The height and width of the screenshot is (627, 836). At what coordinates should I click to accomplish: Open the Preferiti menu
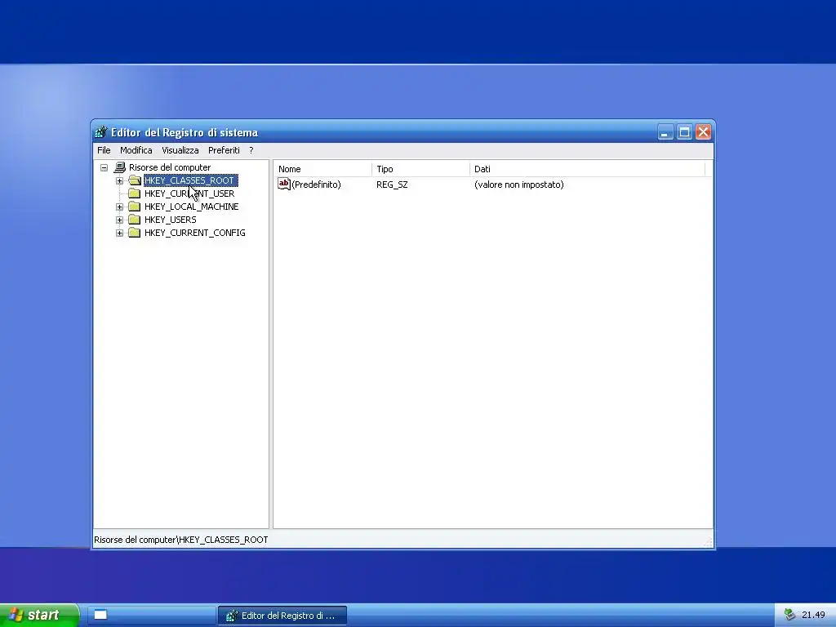tap(224, 150)
